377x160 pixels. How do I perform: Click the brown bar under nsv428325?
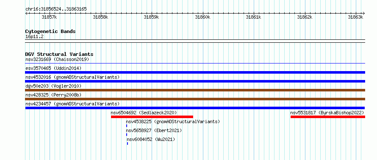[x=195, y=99]
